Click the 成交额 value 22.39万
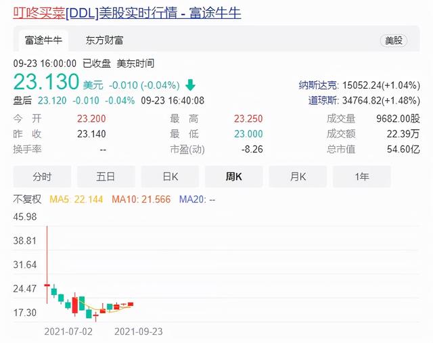 pos(403,134)
